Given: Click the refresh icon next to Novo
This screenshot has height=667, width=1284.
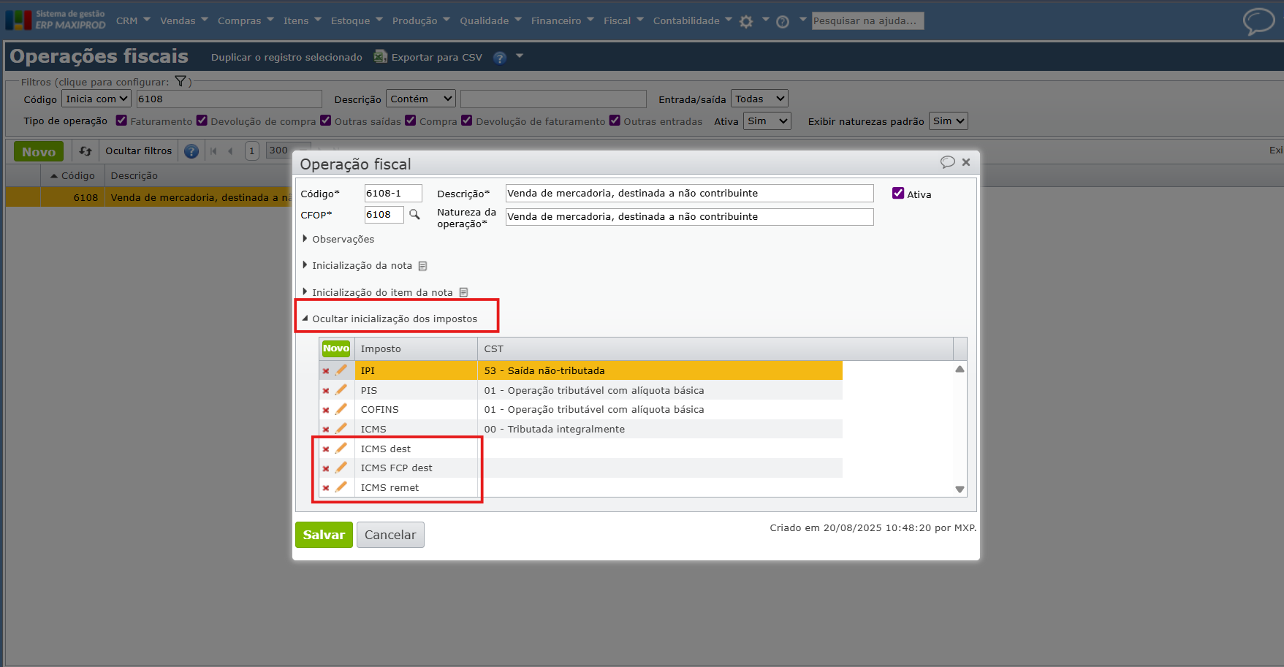Looking at the screenshot, I should [86, 151].
